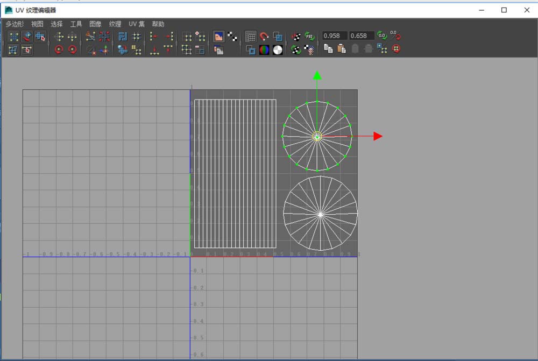The image size is (538, 361).
Task: Click the copy UVs icon
Action: 328,49
